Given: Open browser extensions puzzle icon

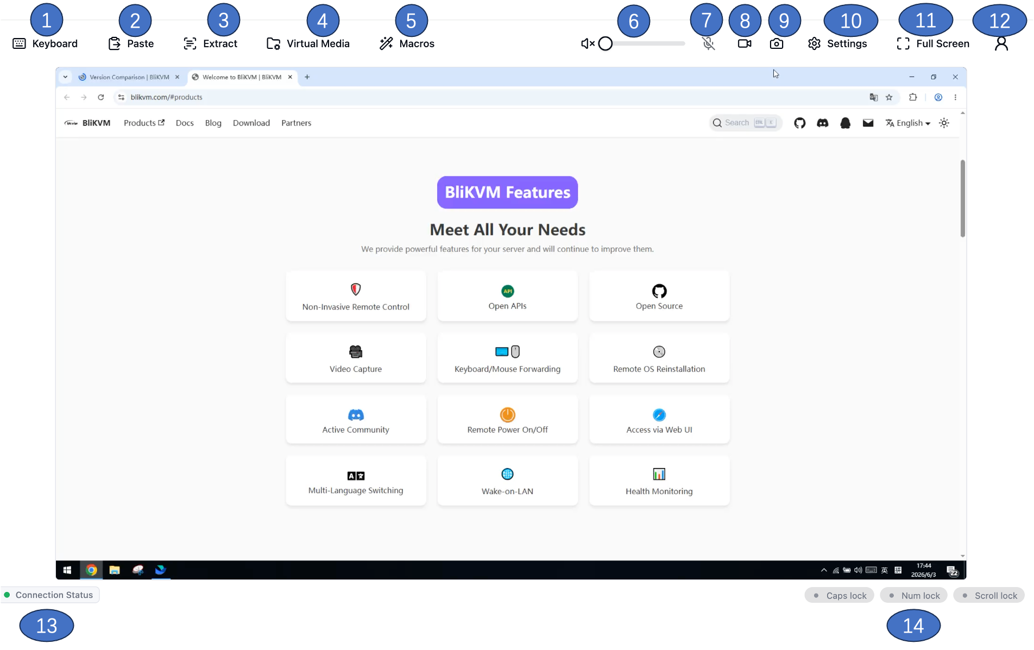Looking at the screenshot, I should pos(913,97).
